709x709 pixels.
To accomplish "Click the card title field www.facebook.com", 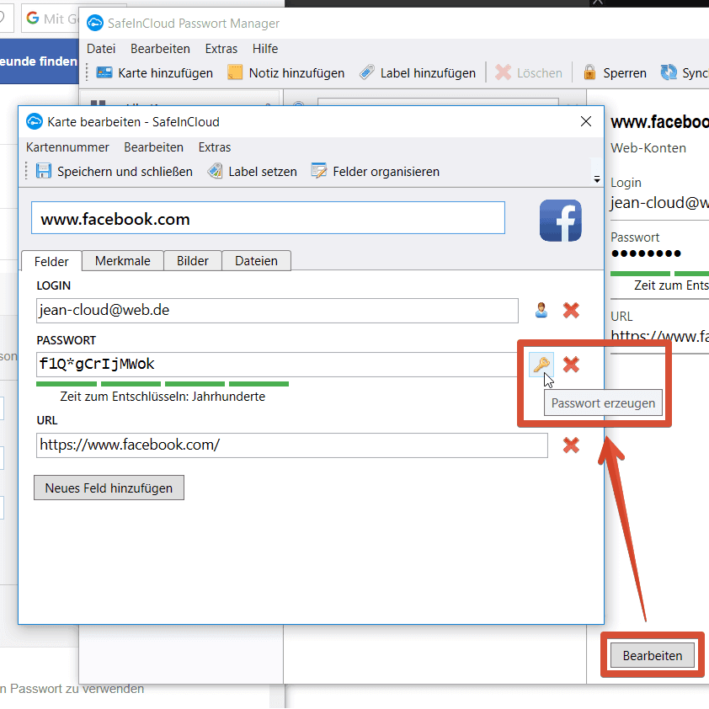I will pos(268,218).
